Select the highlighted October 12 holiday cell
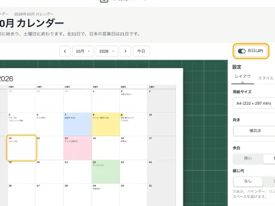The image size is (275, 206). (22, 148)
